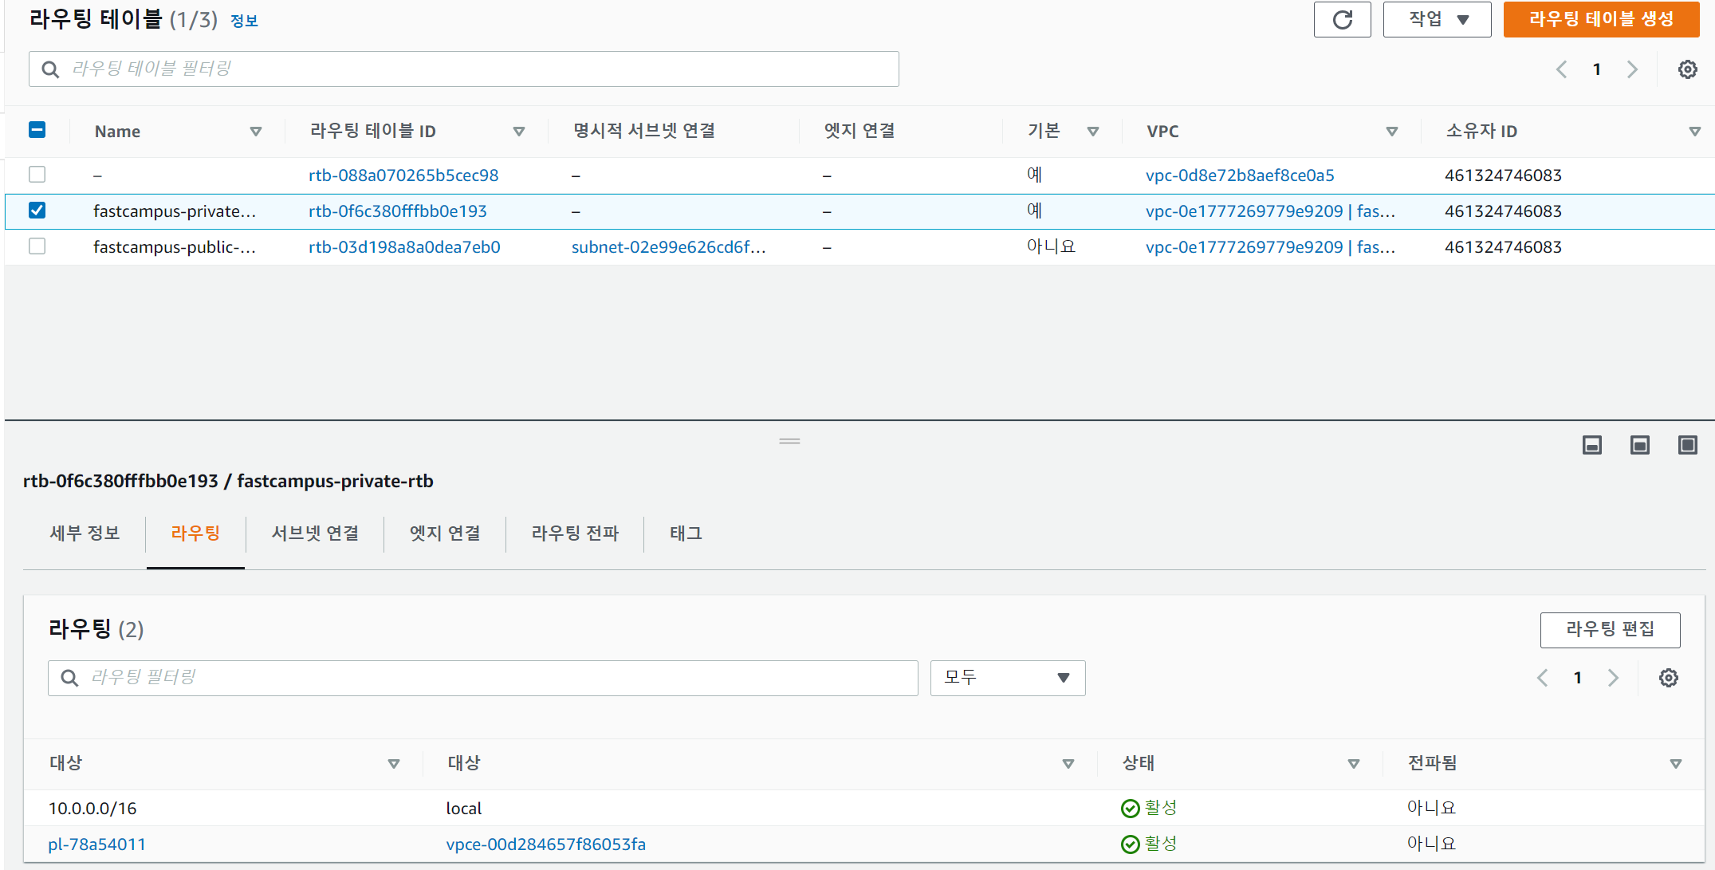
Task: Select the fastcampus-public routing table checkbox
Action: point(37,246)
